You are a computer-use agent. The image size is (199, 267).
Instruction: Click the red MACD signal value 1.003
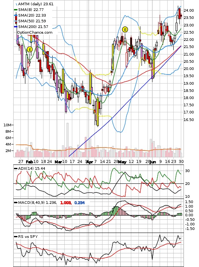coord(66,203)
